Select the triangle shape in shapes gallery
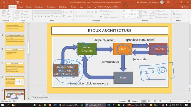 124,14
